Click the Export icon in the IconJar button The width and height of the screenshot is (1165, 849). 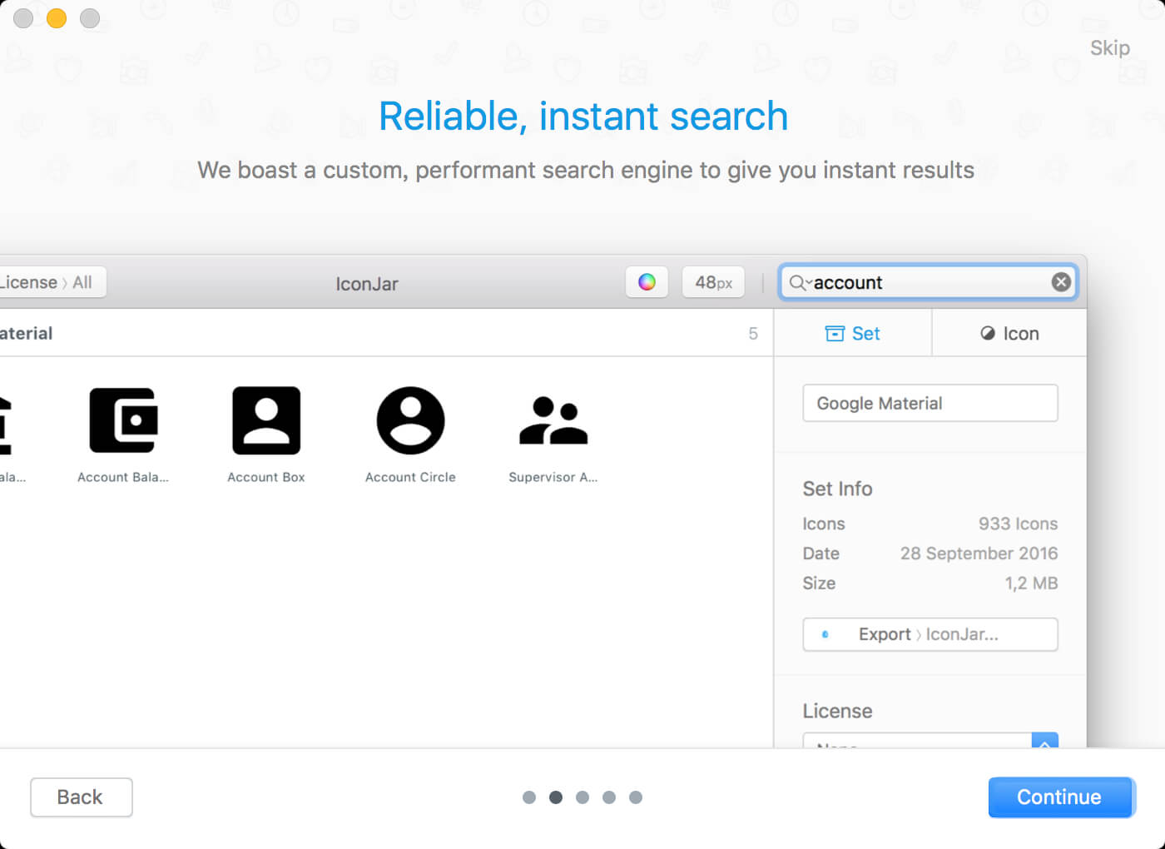pyautogui.click(x=825, y=634)
